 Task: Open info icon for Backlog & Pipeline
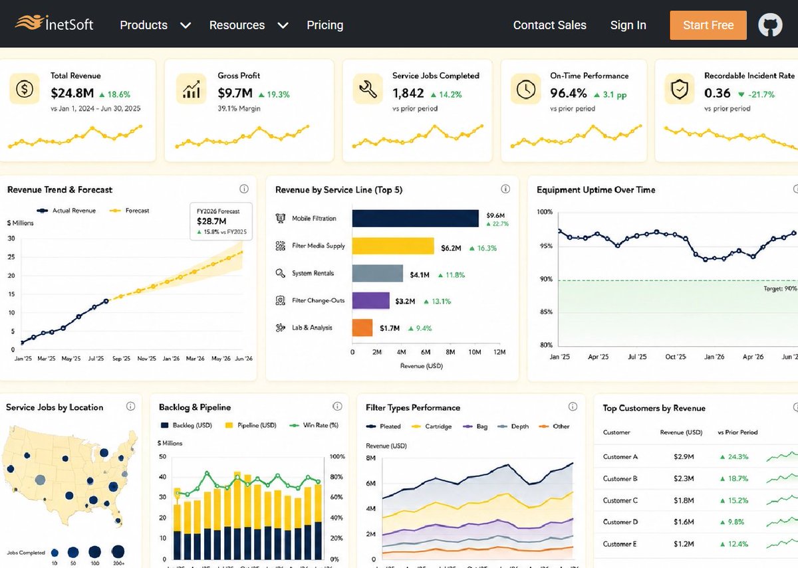tap(338, 407)
